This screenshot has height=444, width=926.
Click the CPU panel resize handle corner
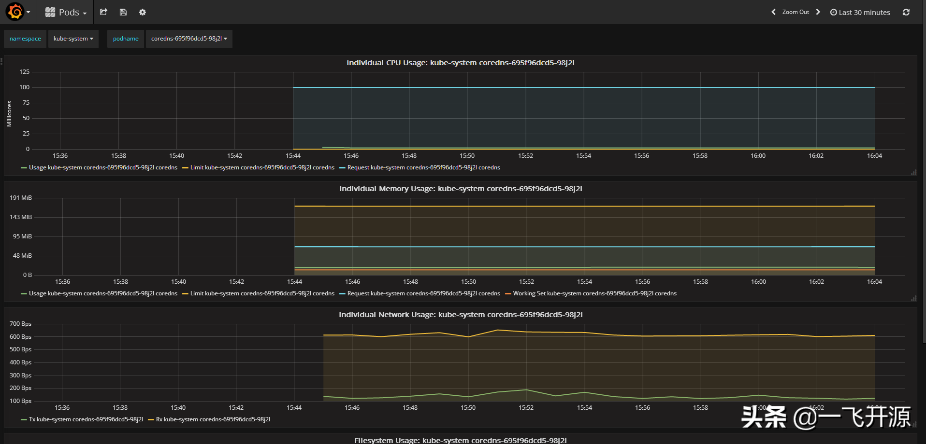pyautogui.click(x=913, y=172)
